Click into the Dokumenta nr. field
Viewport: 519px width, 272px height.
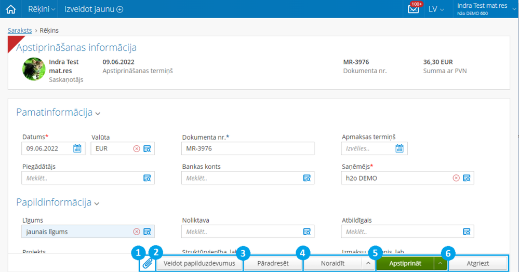coord(248,148)
